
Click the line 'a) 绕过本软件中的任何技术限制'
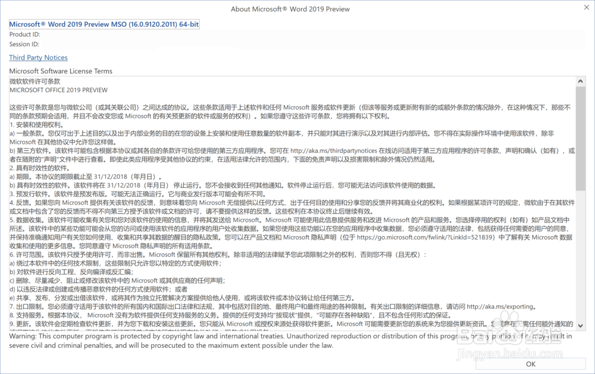[x=116, y=263]
